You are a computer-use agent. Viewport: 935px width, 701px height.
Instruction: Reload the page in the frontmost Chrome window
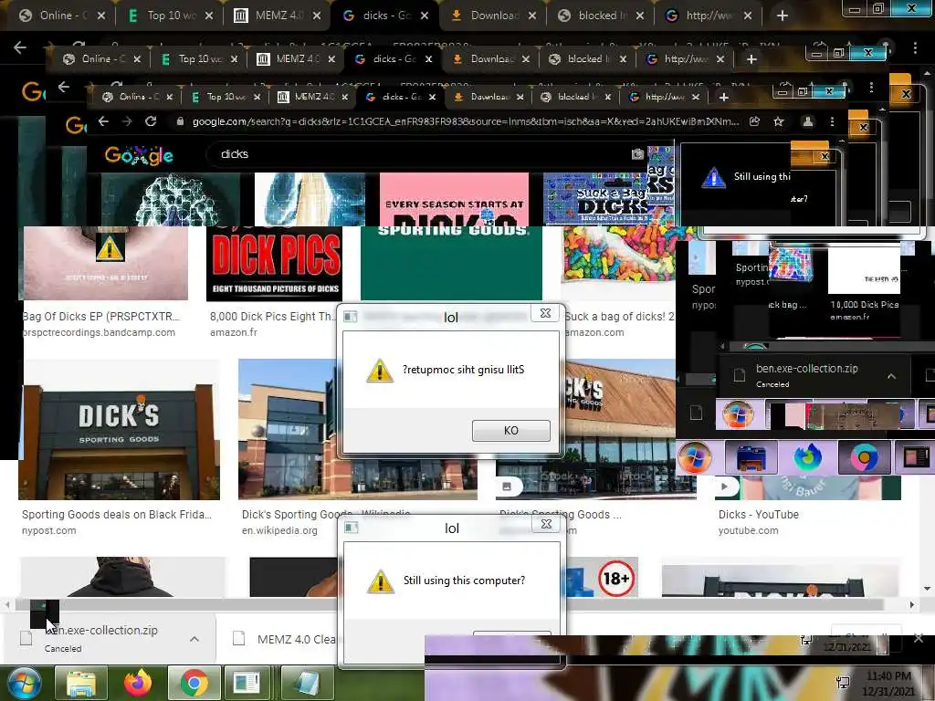point(151,121)
